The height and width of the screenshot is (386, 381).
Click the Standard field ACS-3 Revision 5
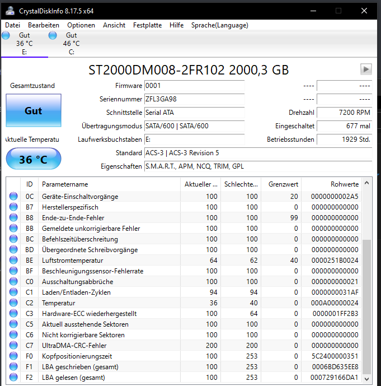258,153
